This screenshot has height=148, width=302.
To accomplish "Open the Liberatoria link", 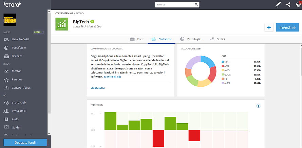I will [x=98, y=88].
